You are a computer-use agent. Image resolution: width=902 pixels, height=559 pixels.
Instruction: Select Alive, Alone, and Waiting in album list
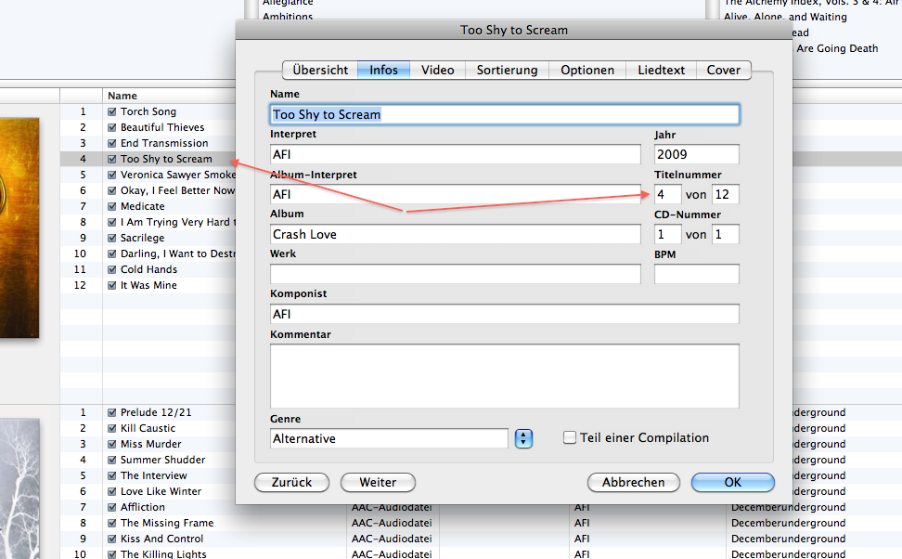785,17
